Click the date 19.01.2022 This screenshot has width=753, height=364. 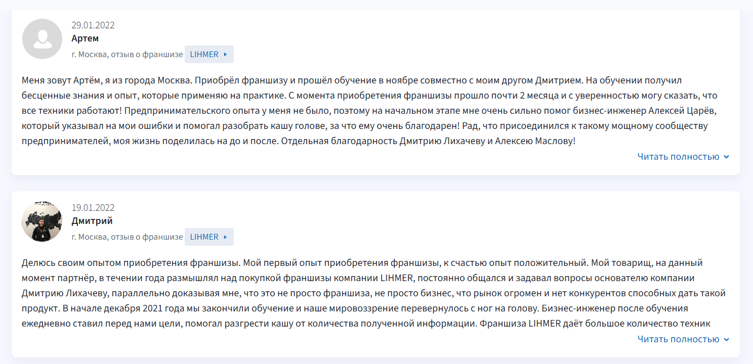[93, 208]
